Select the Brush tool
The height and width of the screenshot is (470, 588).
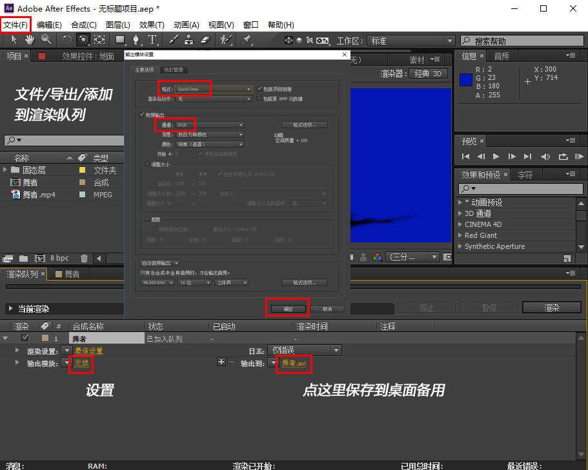(x=173, y=40)
